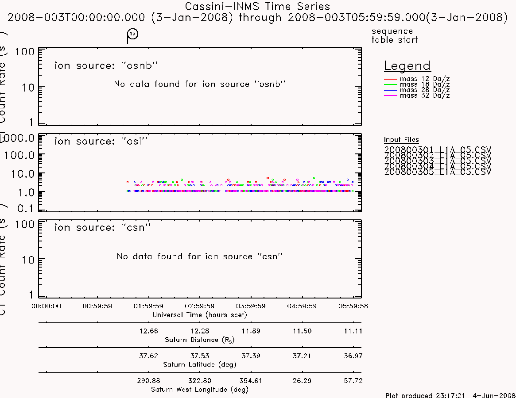Viewport: 516px width, 398px height.
Task: Click Saturn latitude value 36.97
Action: [x=353, y=356]
